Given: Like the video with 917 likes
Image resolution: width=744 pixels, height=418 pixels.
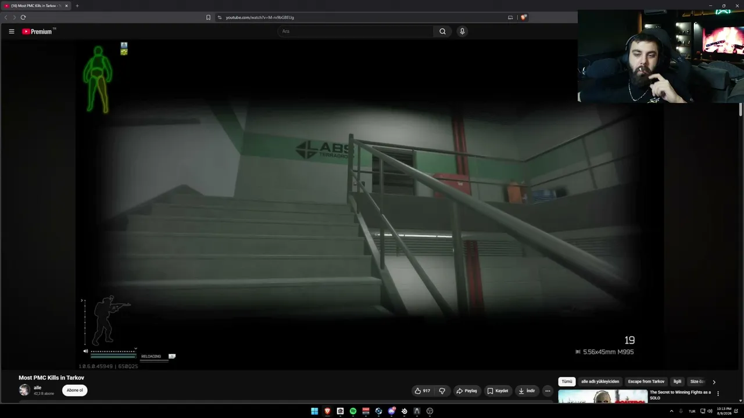Looking at the screenshot, I should pos(423,391).
